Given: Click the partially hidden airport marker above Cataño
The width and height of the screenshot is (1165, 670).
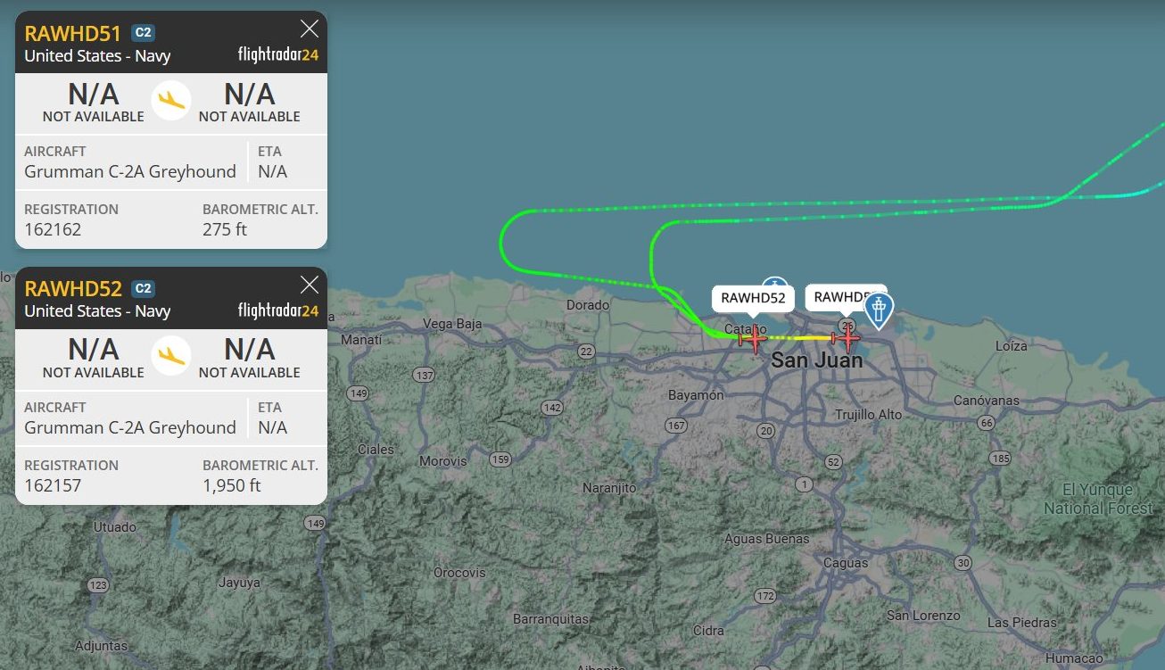Looking at the screenshot, I should pos(773,281).
